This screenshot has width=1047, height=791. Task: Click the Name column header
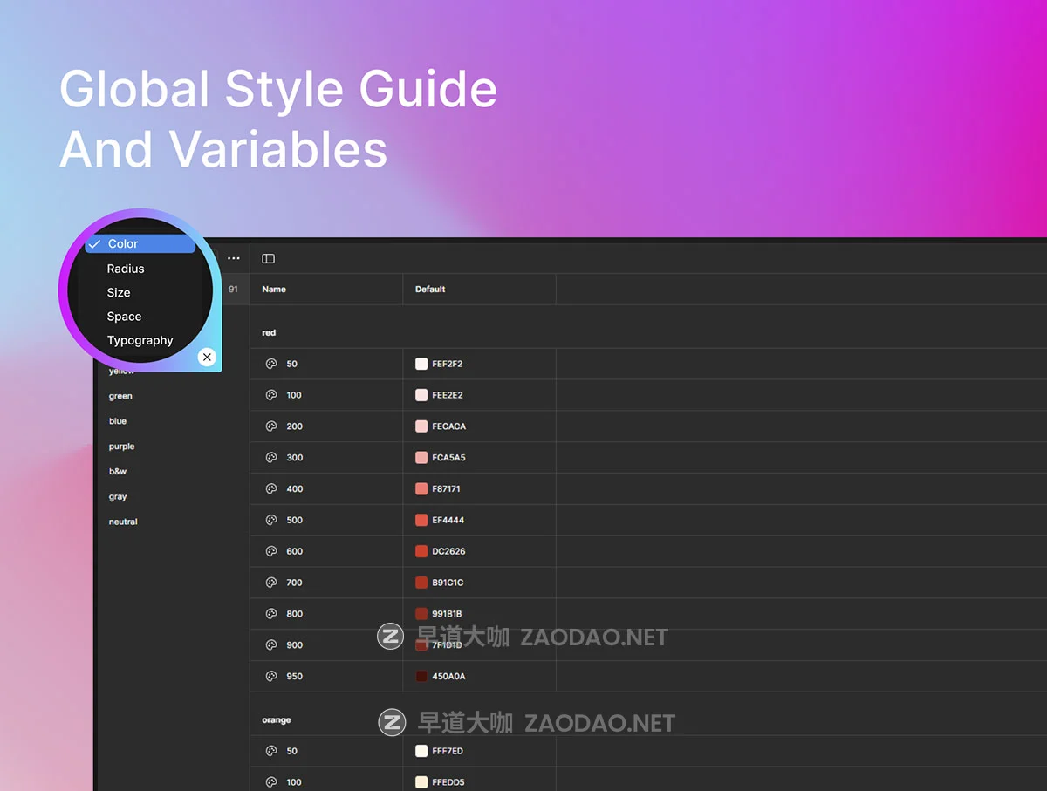point(274,290)
